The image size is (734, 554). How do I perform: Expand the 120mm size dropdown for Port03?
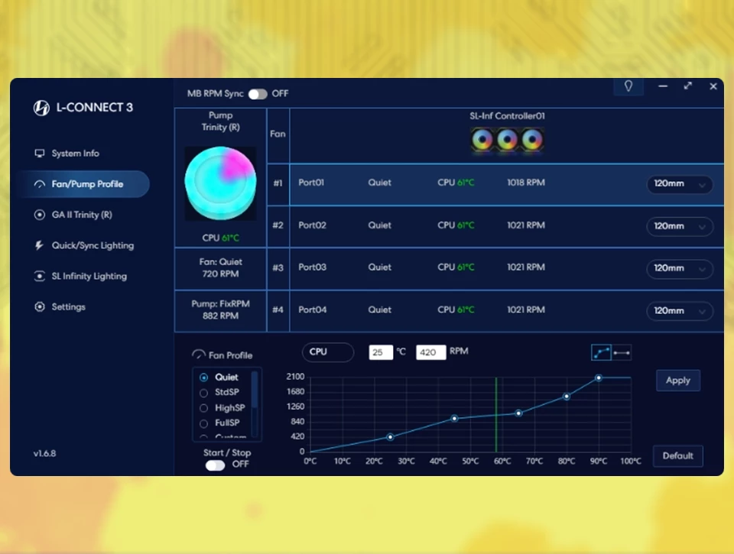(x=679, y=268)
